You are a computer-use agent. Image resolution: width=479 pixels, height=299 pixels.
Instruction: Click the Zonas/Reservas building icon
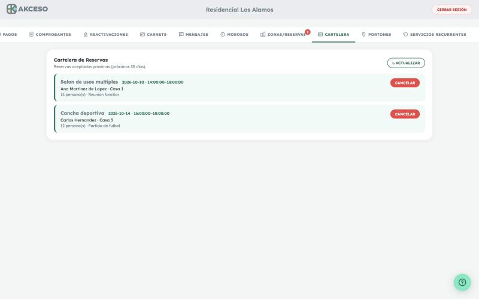[263, 35]
